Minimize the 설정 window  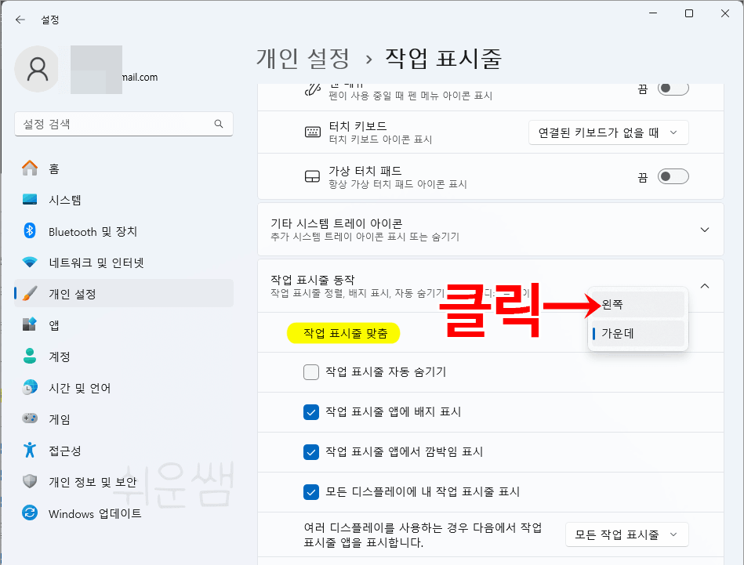[x=653, y=13]
